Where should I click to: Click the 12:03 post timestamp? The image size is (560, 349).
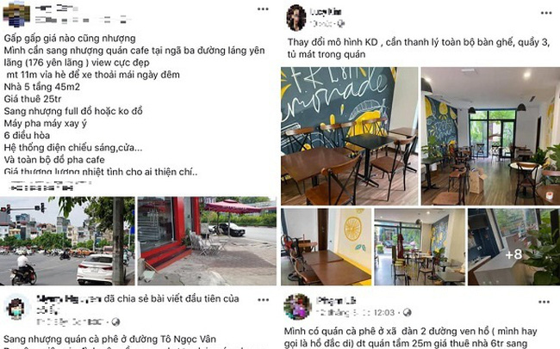coord(384,313)
